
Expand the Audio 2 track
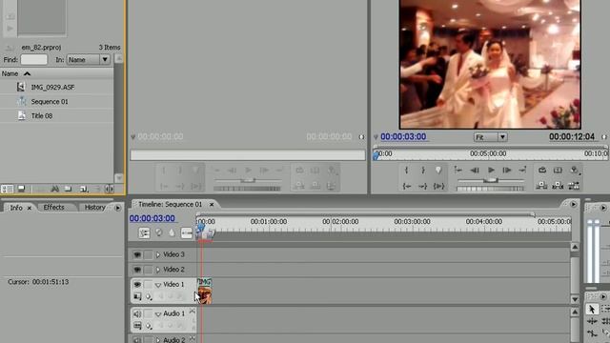coord(157,340)
